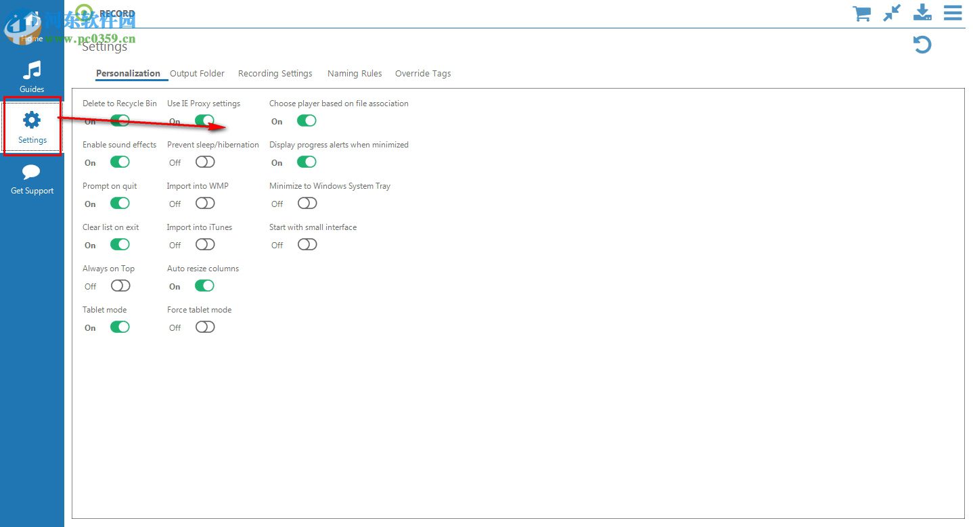Reset settings with the circular arrow icon
The height and width of the screenshot is (527, 973).
(x=922, y=45)
